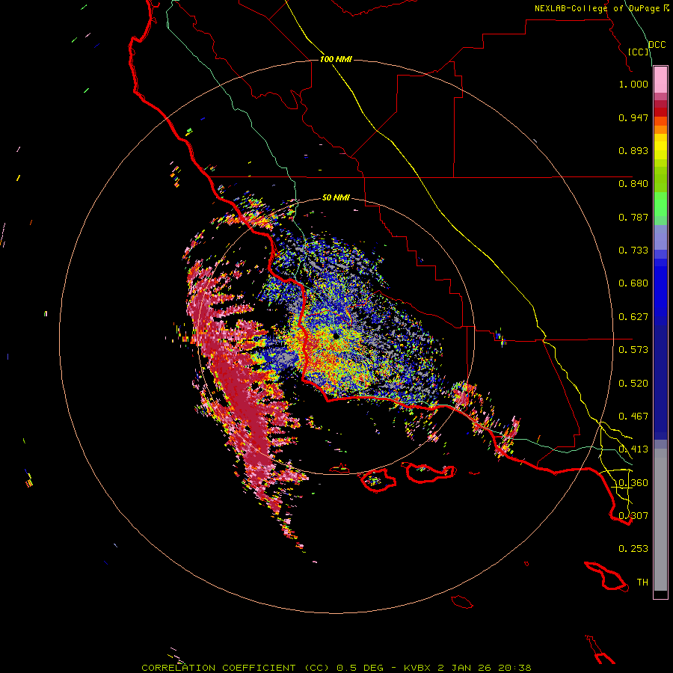Click the 100 NMI range ring label
673x673 pixels.
[x=336, y=59]
